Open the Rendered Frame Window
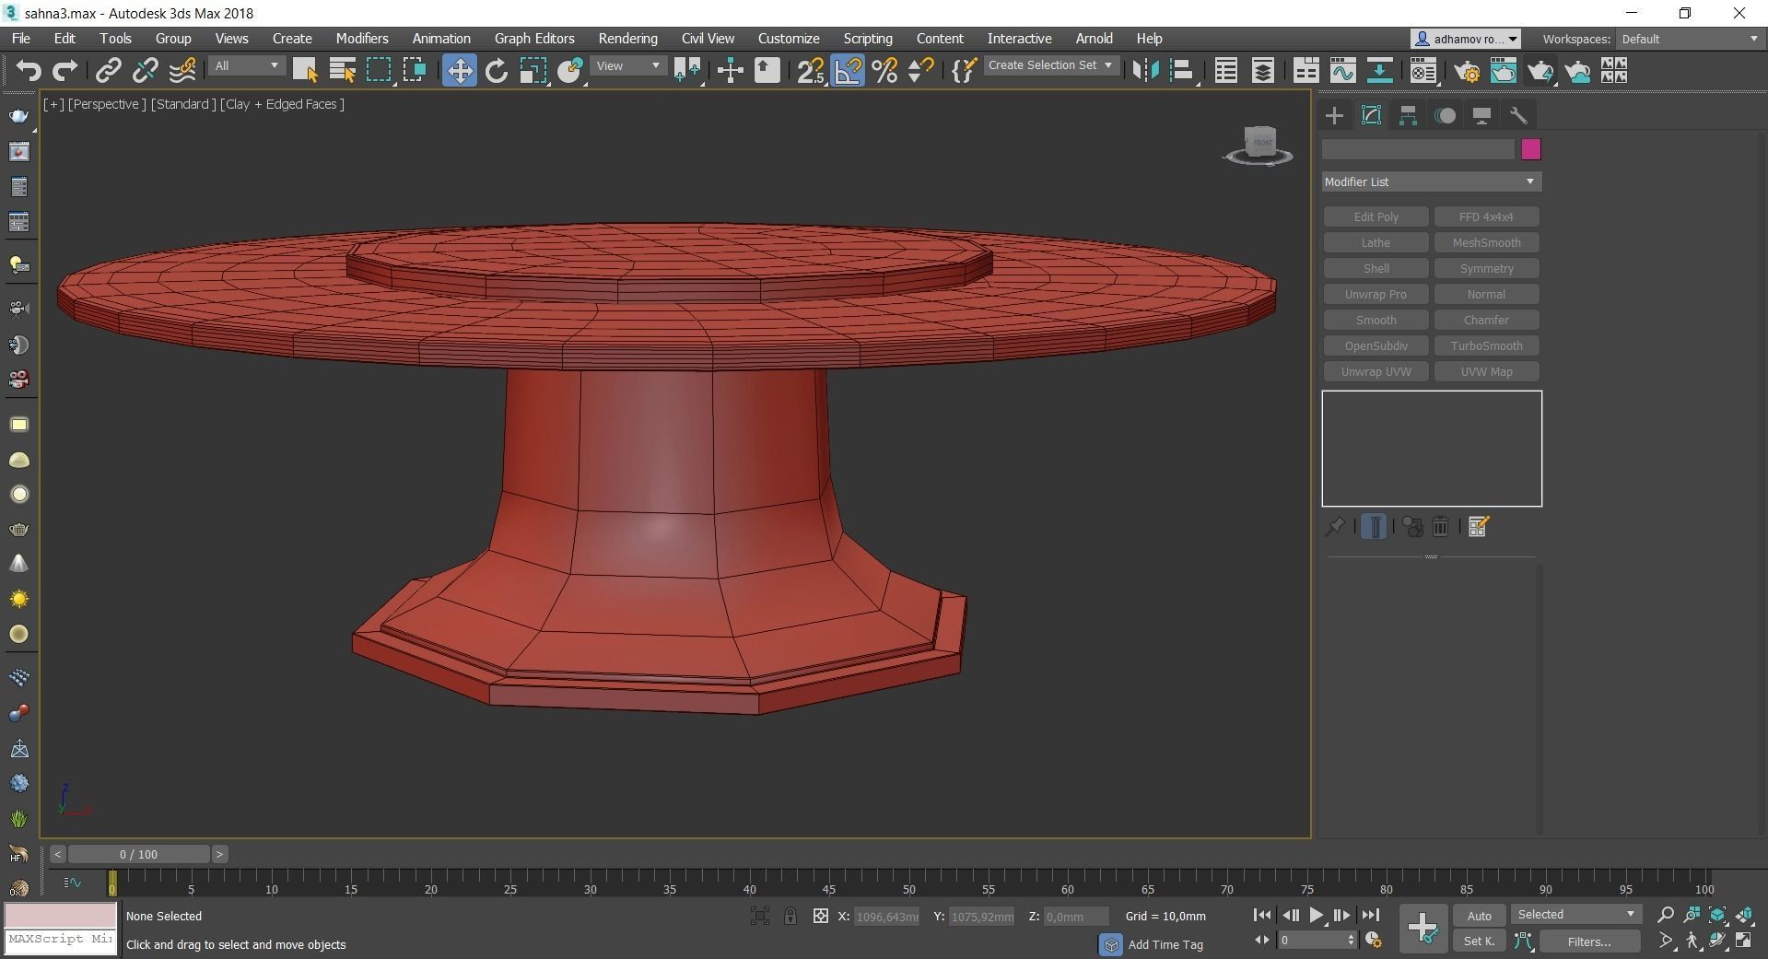The width and height of the screenshot is (1768, 959). click(x=1504, y=71)
